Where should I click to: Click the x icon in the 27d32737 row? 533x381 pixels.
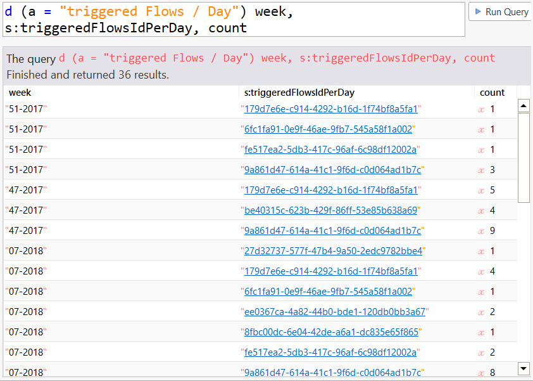click(x=482, y=251)
